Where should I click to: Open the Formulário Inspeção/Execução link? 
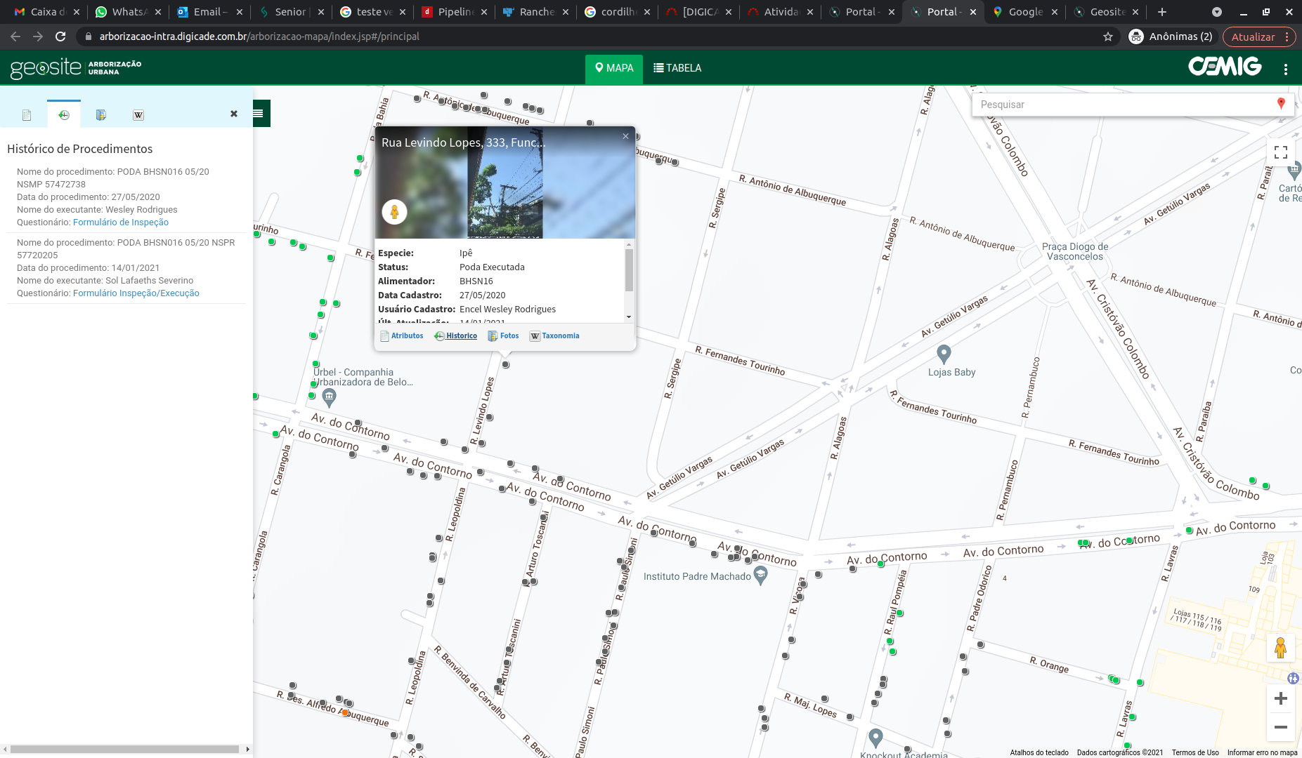136,293
